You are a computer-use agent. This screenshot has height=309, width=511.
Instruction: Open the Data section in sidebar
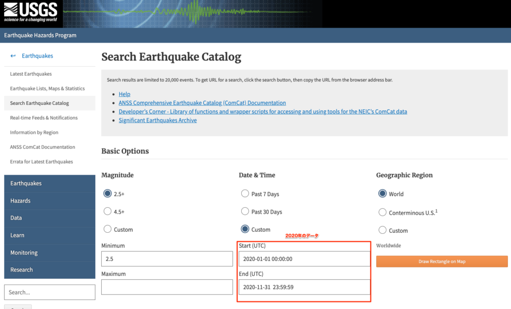[16, 217]
